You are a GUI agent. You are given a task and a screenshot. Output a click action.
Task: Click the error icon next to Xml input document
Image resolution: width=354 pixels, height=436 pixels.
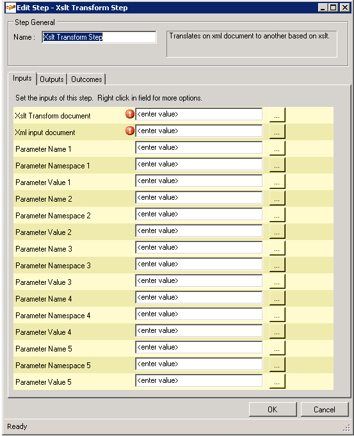[130, 131]
